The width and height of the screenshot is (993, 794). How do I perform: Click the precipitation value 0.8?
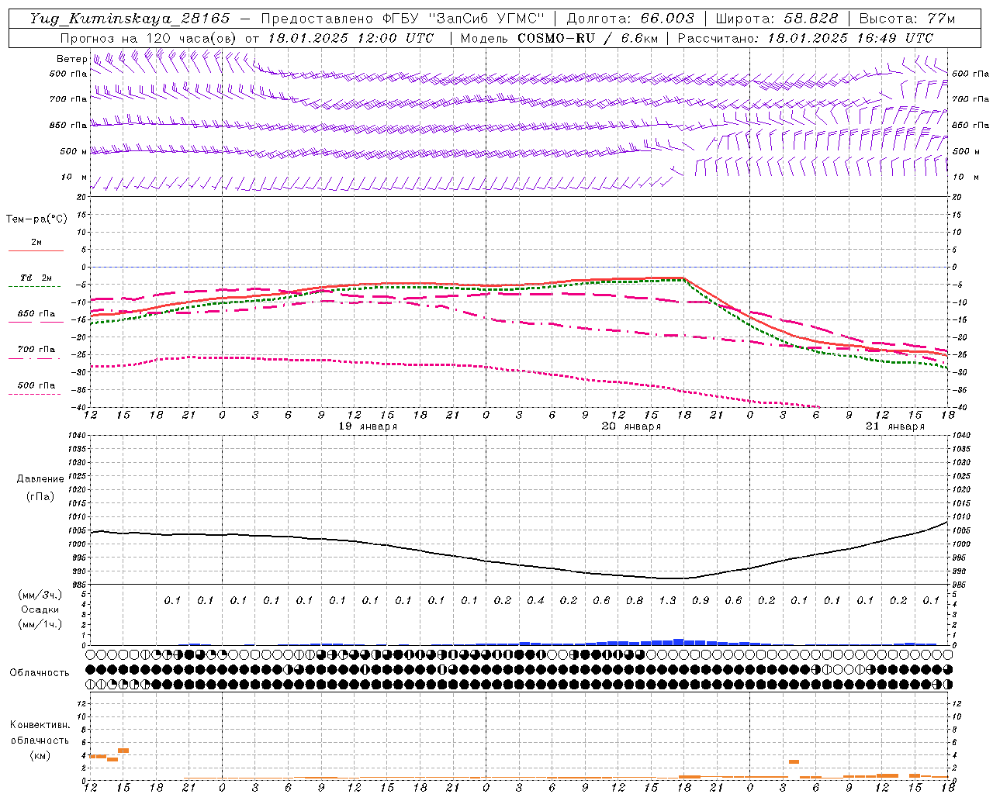(635, 600)
